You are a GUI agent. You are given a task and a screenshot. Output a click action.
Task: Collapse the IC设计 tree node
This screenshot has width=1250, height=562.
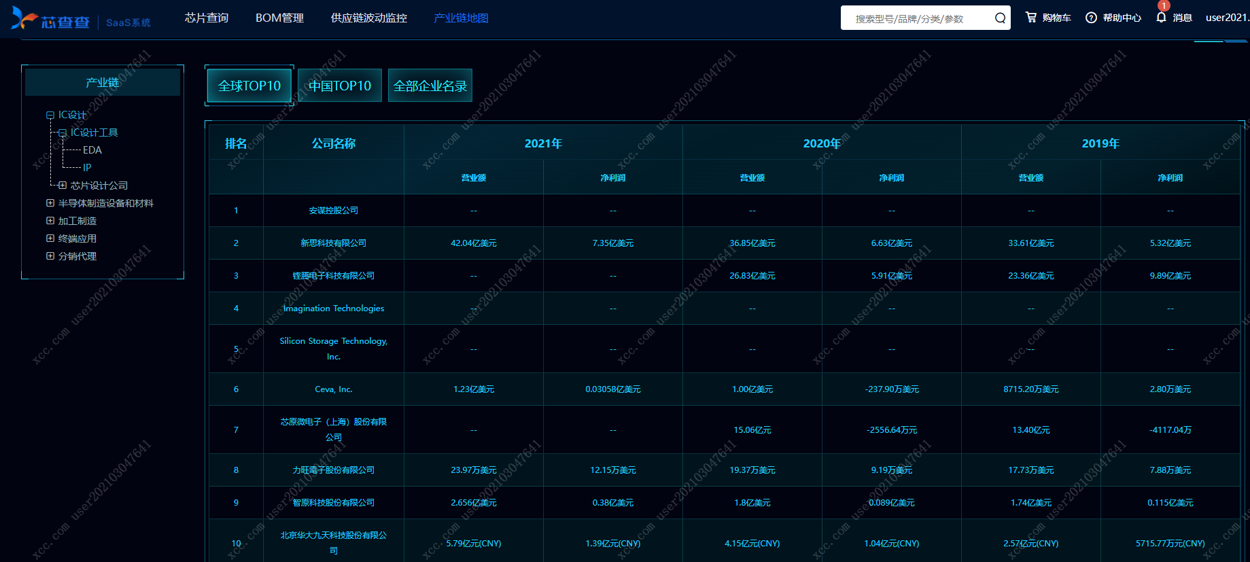tap(50, 116)
